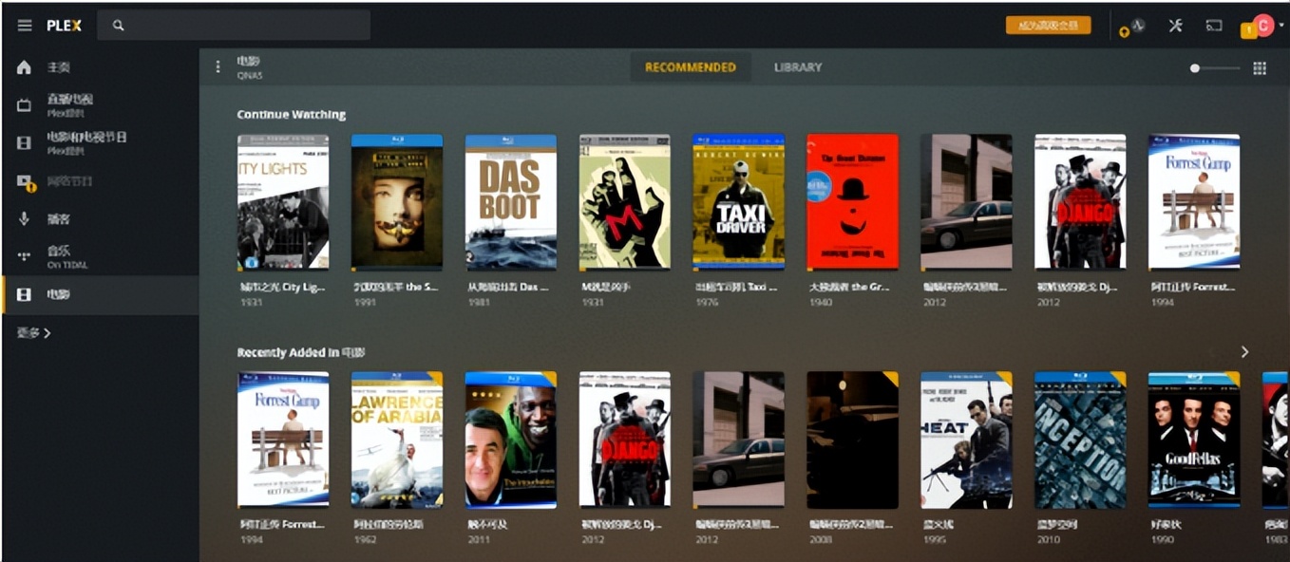Open the three-dot library options menu
This screenshot has height=562, width=1290.
(218, 67)
